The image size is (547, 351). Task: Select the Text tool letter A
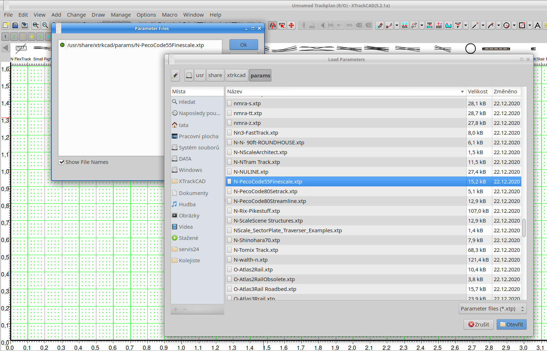[538, 25]
